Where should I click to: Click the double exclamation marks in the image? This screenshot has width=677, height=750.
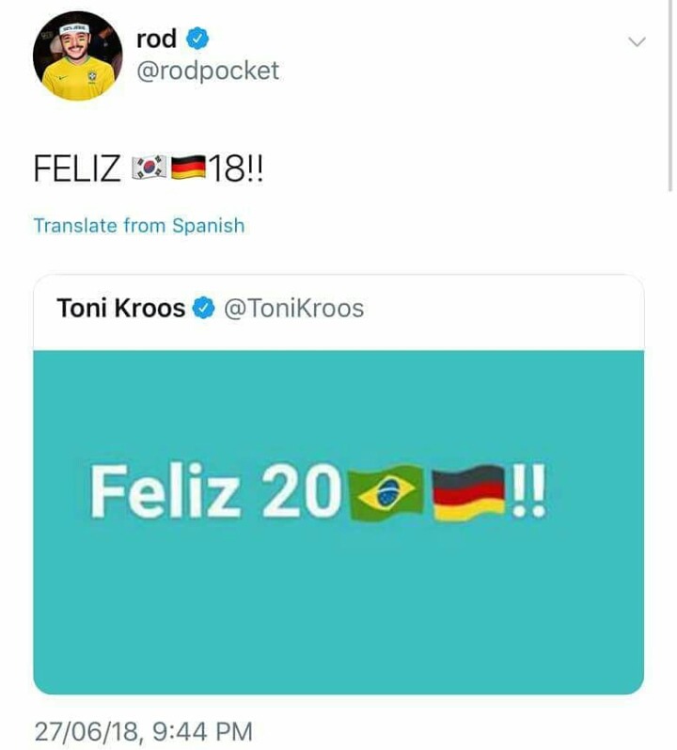point(528,491)
